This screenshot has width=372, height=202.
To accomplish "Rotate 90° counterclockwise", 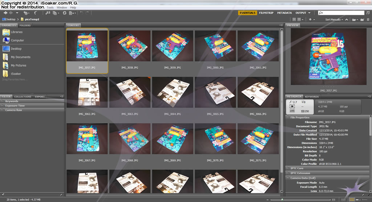I will (x=81, y=13).
